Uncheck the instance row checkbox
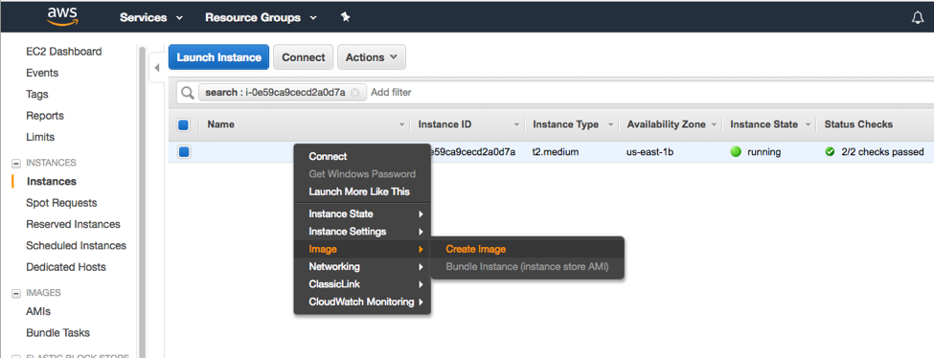This screenshot has height=358, width=934. click(184, 152)
